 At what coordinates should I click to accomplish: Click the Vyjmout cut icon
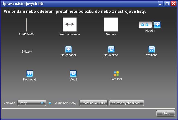[152, 49]
